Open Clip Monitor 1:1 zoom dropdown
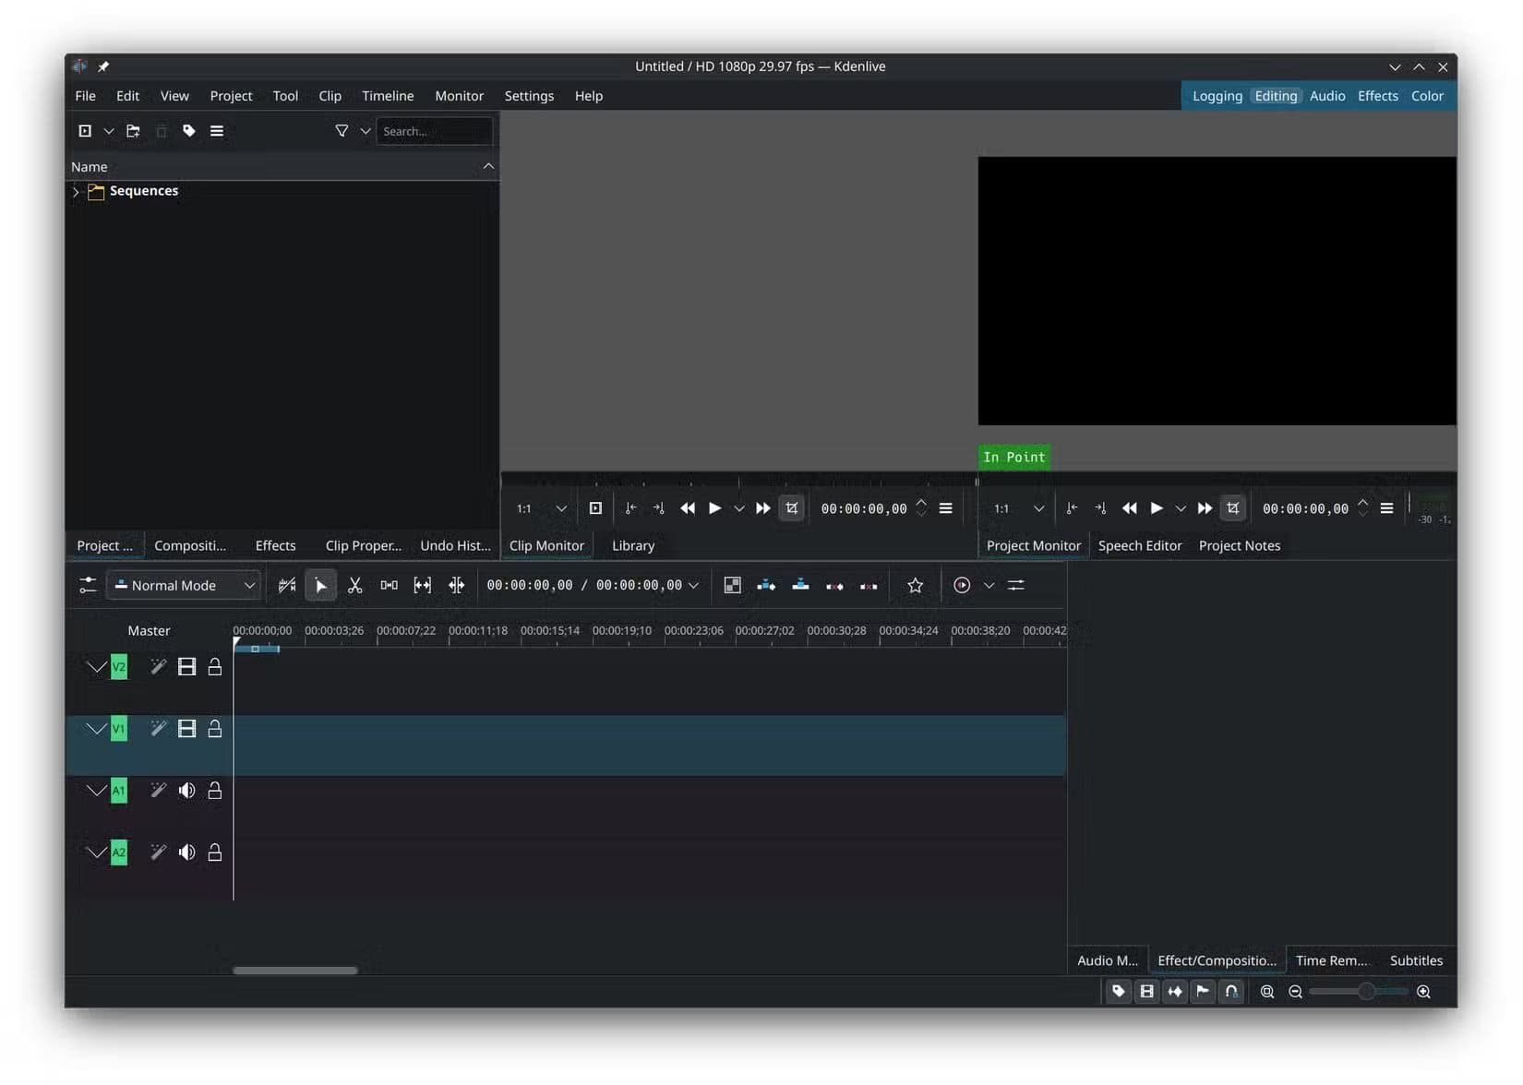 pos(543,508)
